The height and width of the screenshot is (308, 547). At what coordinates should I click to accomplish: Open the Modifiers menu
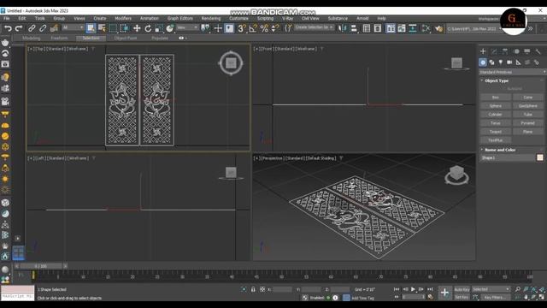click(x=123, y=18)
